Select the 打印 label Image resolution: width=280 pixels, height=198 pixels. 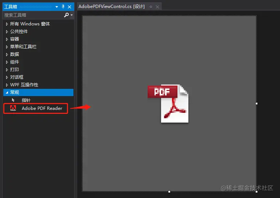(15, 69)
